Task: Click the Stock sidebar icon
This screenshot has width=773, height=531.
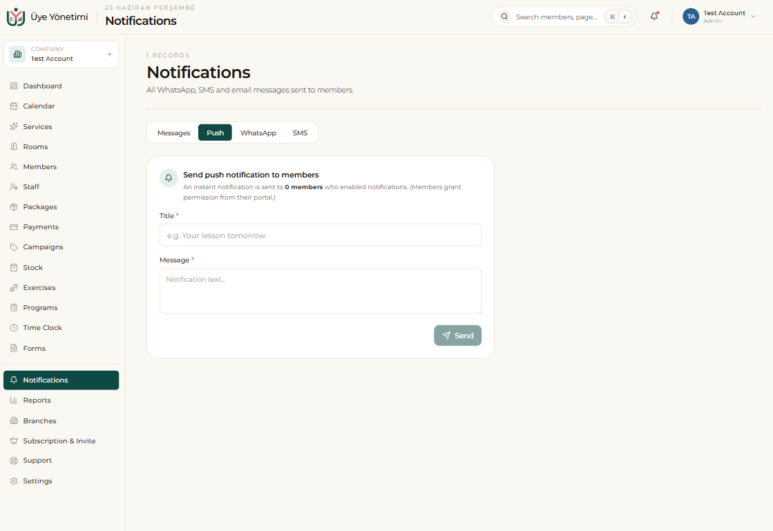Action: click(14, 267)
